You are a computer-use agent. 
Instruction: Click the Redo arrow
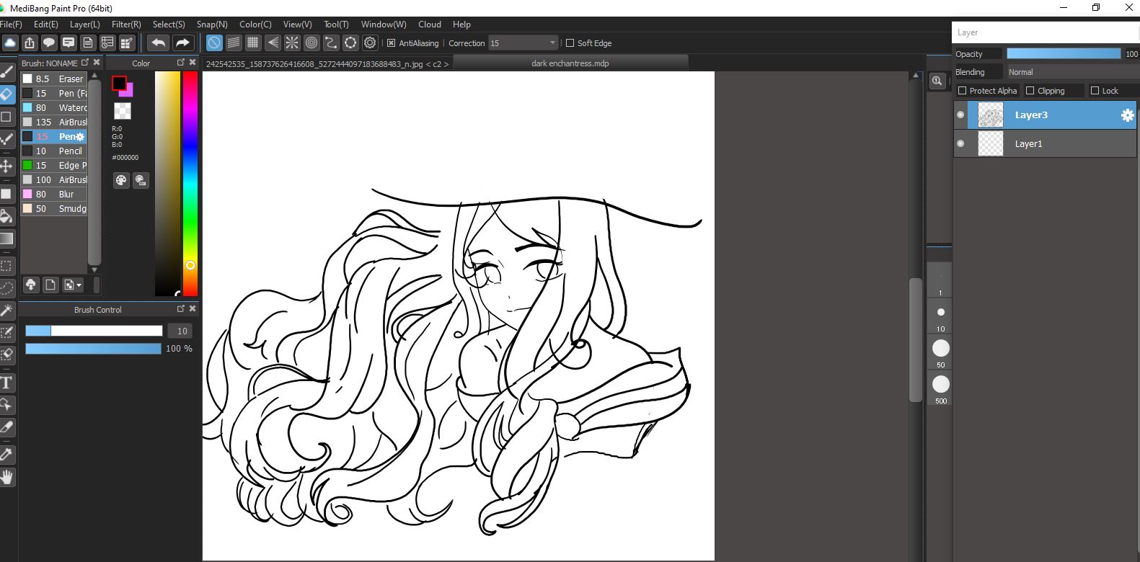coord(183,43)
